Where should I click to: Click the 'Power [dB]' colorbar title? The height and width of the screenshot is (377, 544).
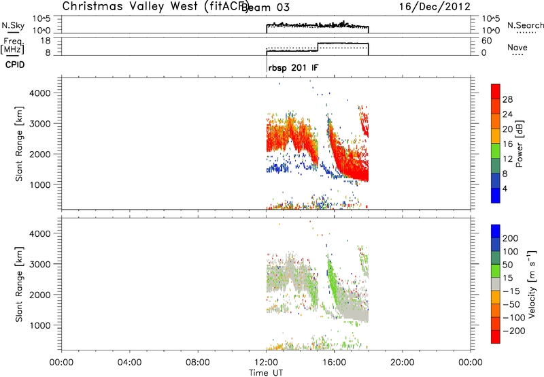pos(520,144)
